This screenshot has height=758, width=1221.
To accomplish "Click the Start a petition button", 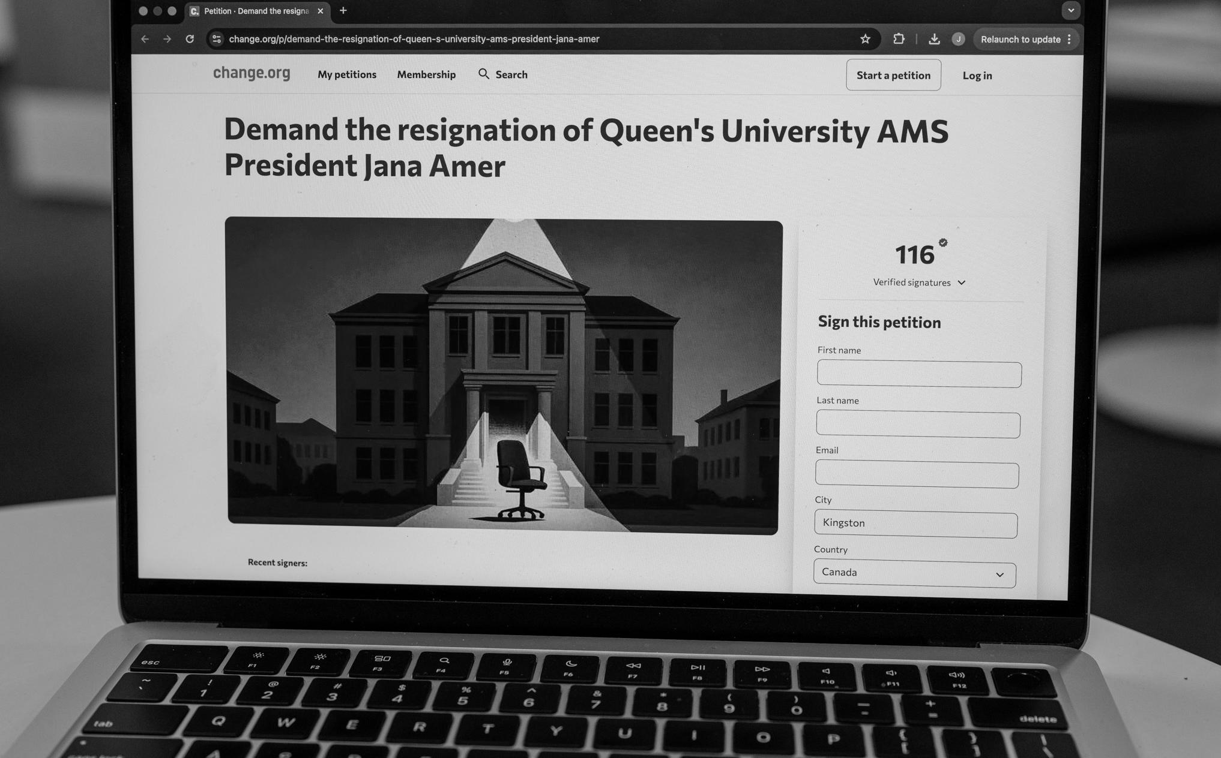I will 893,75.
